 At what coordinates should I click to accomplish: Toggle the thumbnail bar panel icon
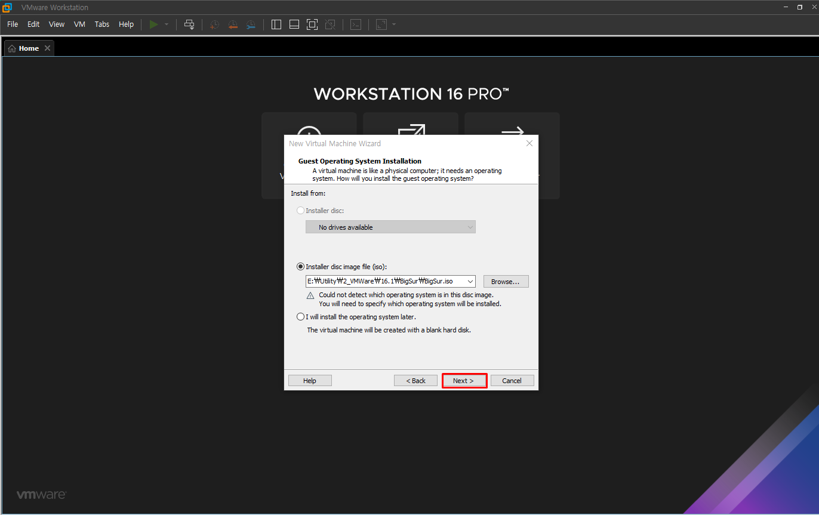pos(294,24)
